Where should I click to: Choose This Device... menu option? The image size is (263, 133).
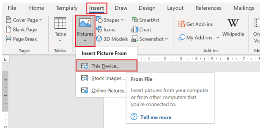pos(106,66)
